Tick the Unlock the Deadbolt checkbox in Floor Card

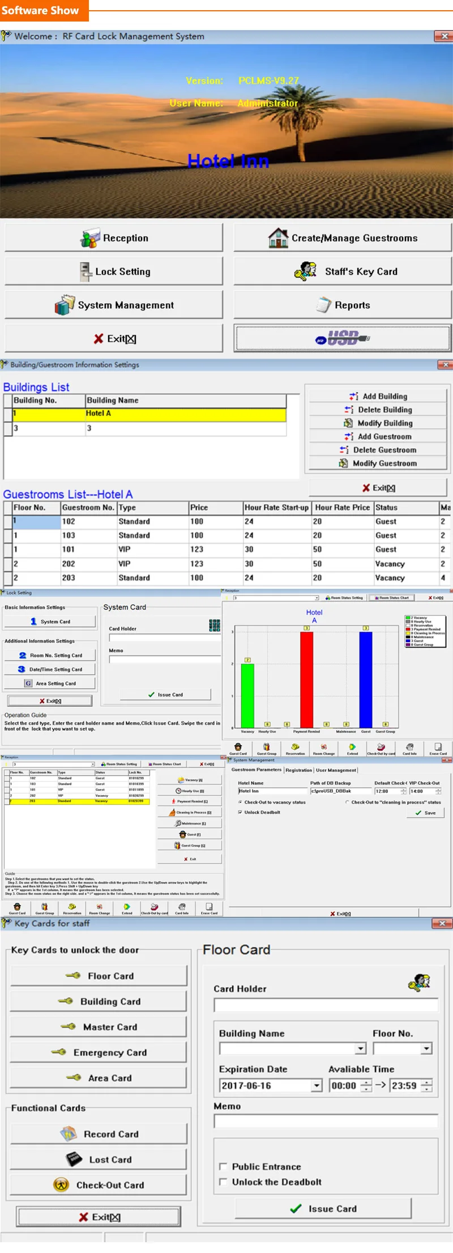coord(223,1182)
